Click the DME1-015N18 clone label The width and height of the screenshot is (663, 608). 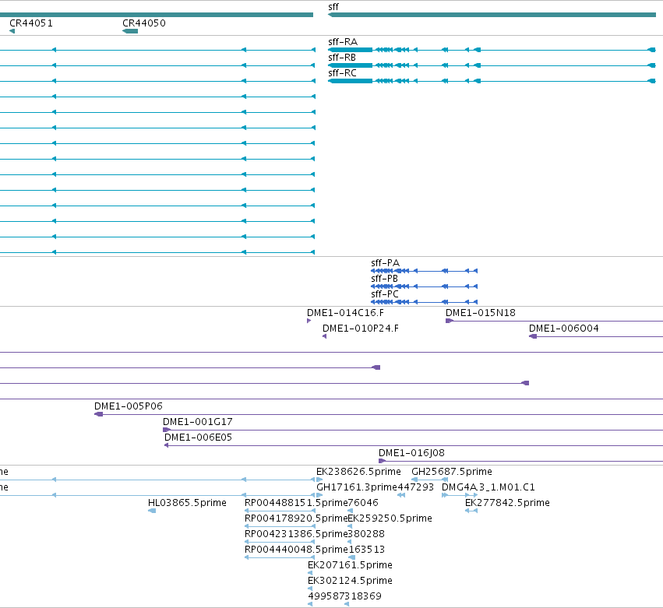[x=481, y=313]
